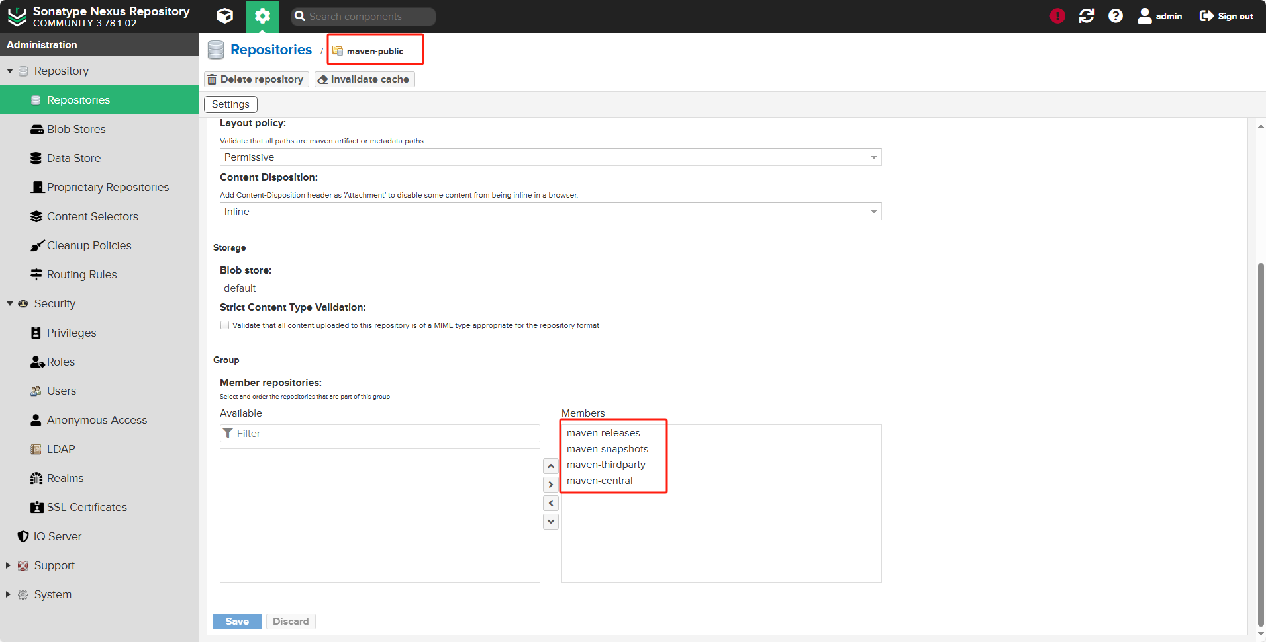Click the add to Members right arrow

pyautogui.click(x=551, y=485)
